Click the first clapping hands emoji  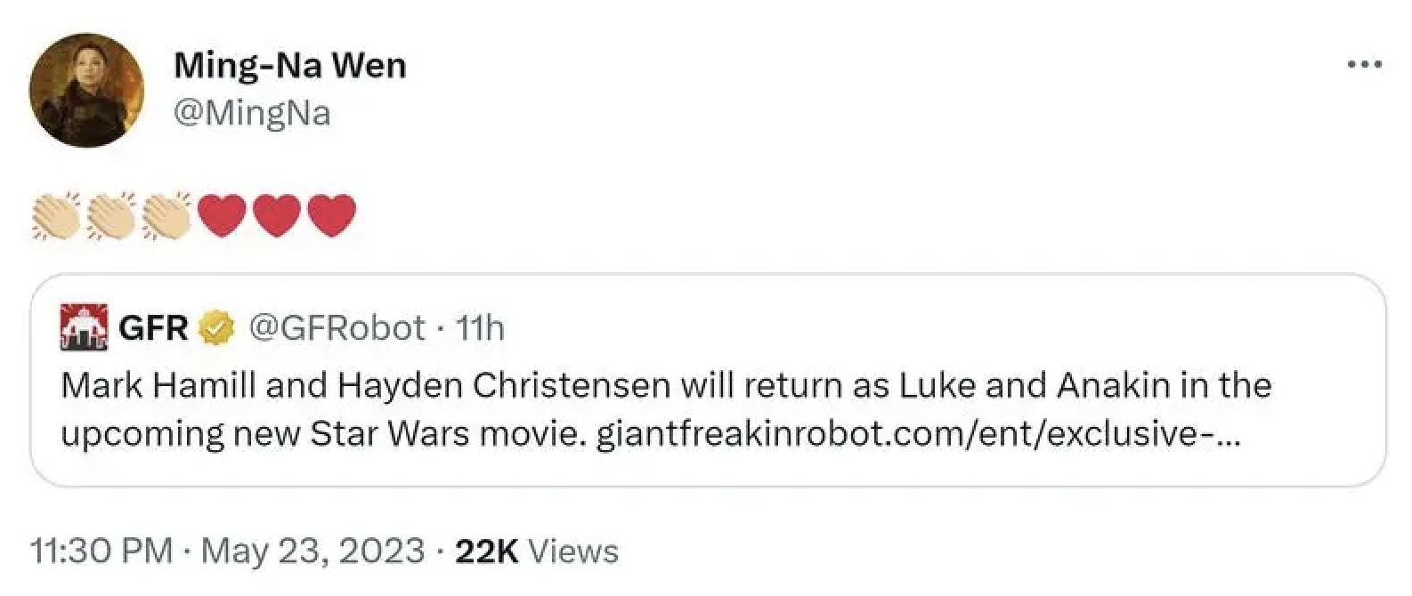pos(56,215)
